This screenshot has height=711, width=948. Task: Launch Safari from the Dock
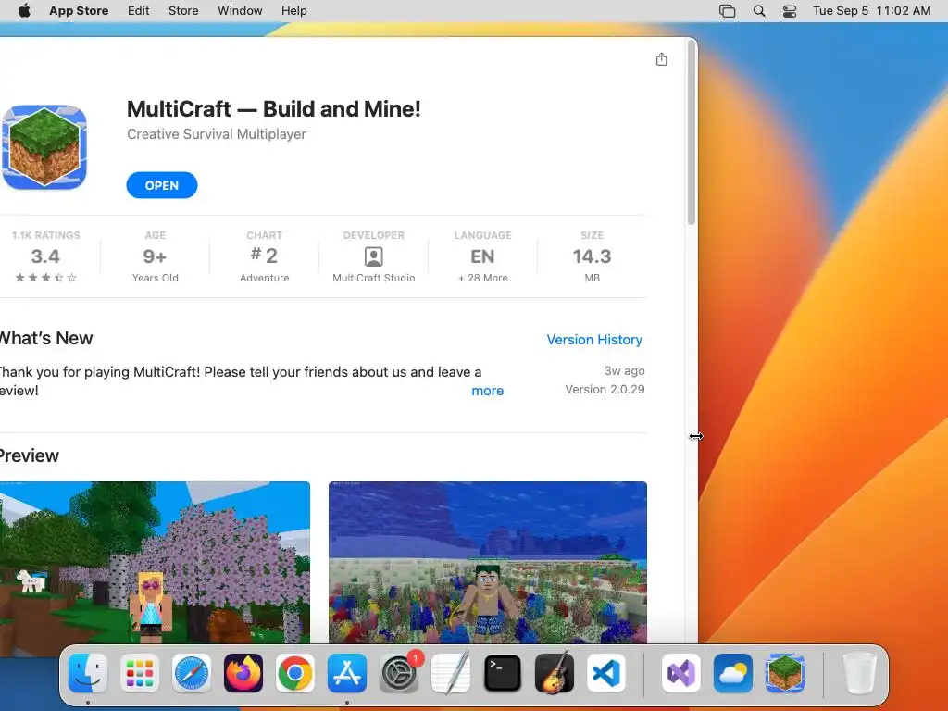point(192,673)
